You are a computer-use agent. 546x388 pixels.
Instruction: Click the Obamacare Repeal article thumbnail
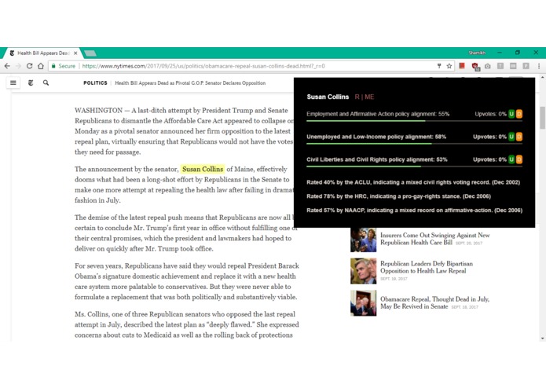(x=363, y=302)
